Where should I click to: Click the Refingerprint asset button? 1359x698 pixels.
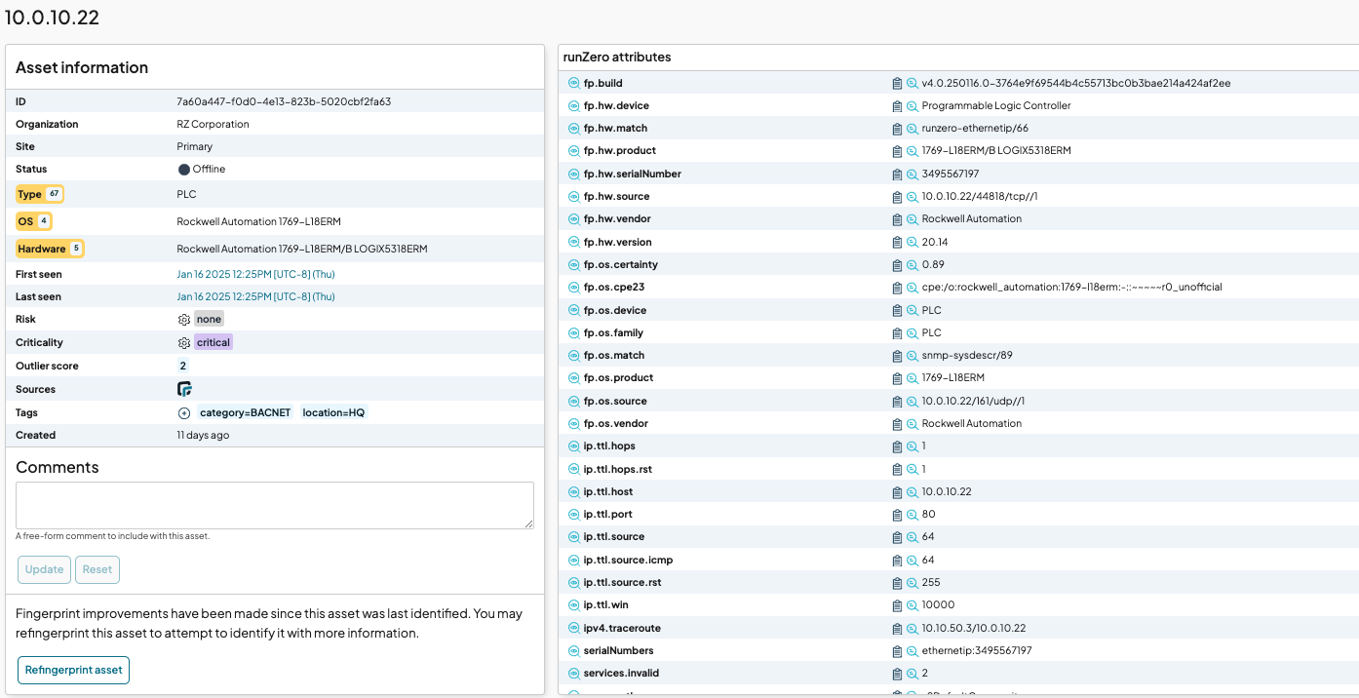click(73, 670)
